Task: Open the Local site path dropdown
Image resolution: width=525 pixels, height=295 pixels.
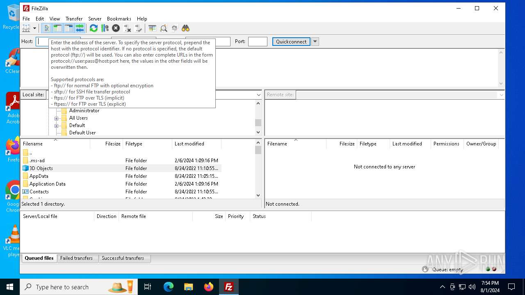Action: 258,95
